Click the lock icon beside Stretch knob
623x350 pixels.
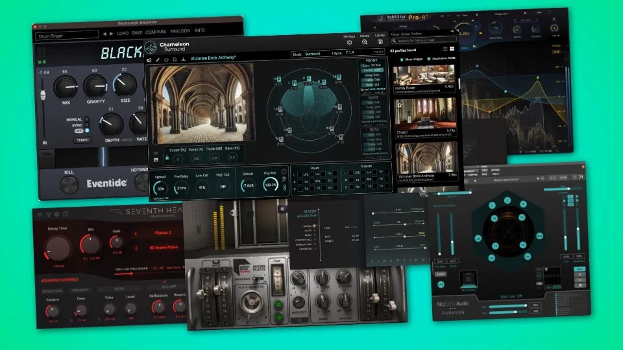pyautogui.click(x=167, y=157)
